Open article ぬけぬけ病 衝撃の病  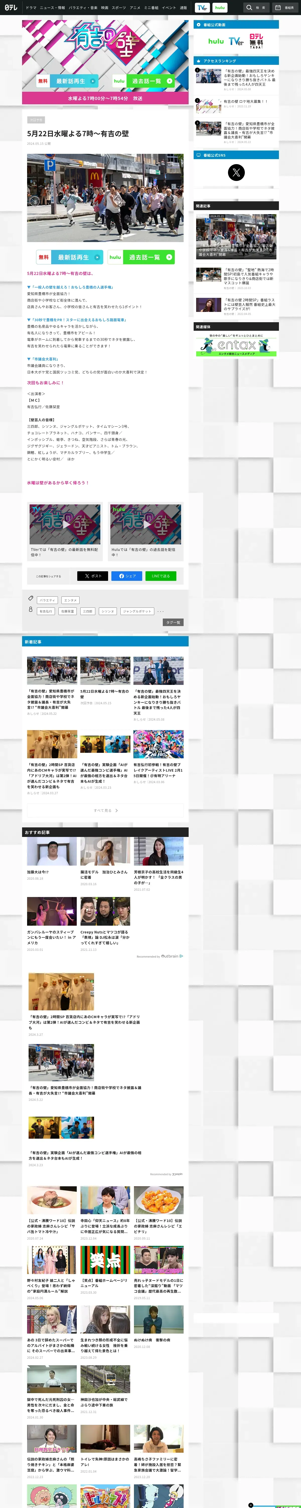pyautogui.click(x=158, y=1327)
